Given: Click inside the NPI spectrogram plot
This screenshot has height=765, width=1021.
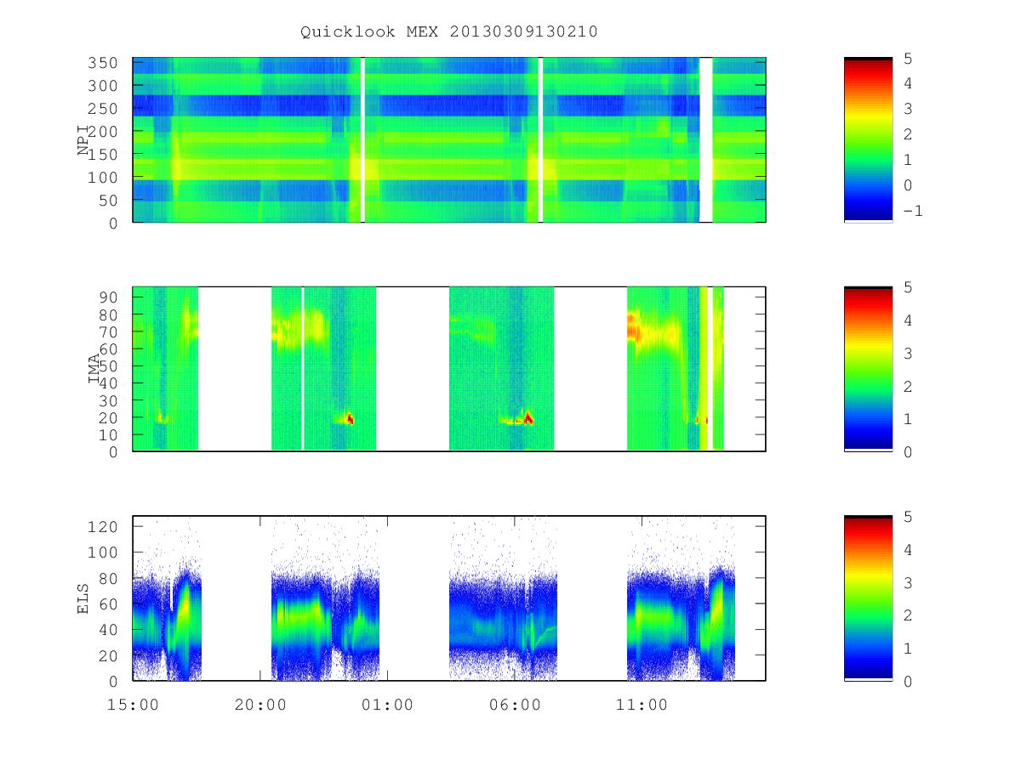Looking at the screenshot, I should [449, 139].
